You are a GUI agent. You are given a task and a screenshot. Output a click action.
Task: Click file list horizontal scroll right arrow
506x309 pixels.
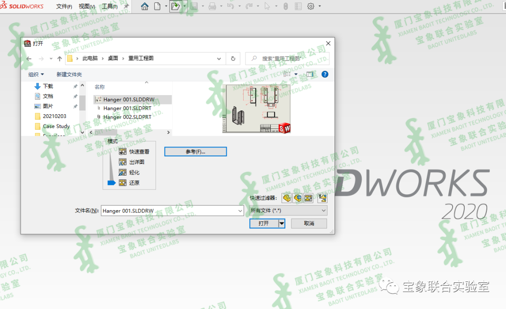[x=168, y=132]
